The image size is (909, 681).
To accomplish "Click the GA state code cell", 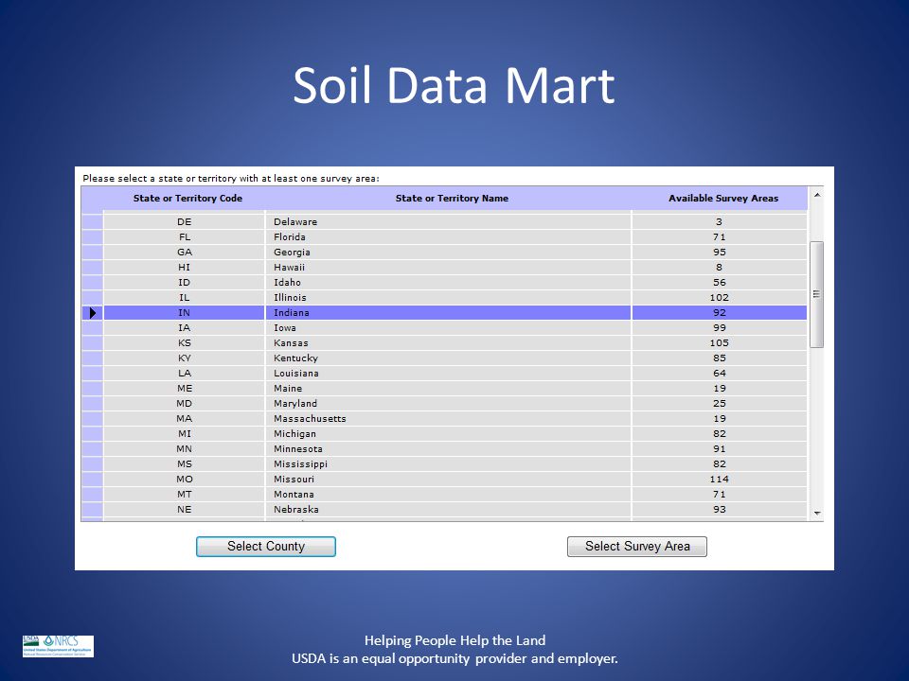I will tap(185, 252).
